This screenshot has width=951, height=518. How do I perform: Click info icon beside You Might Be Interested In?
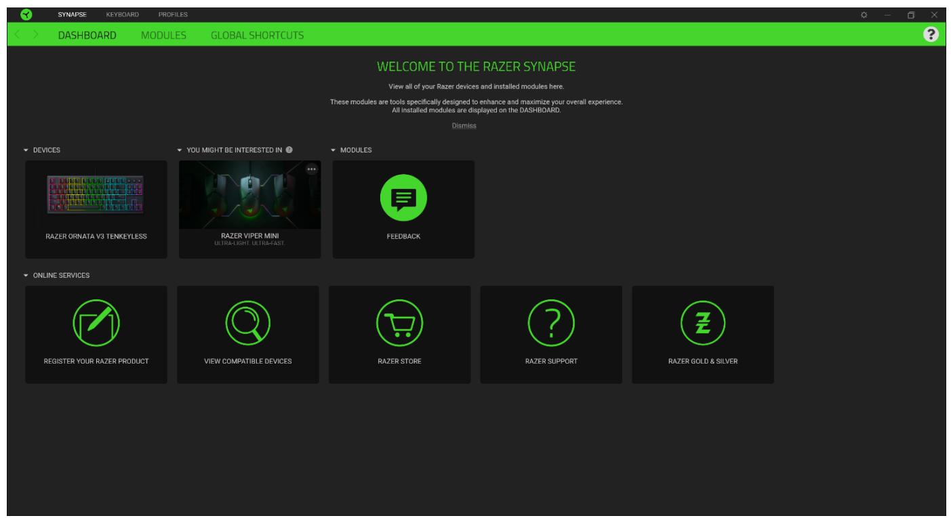[289, 150]
